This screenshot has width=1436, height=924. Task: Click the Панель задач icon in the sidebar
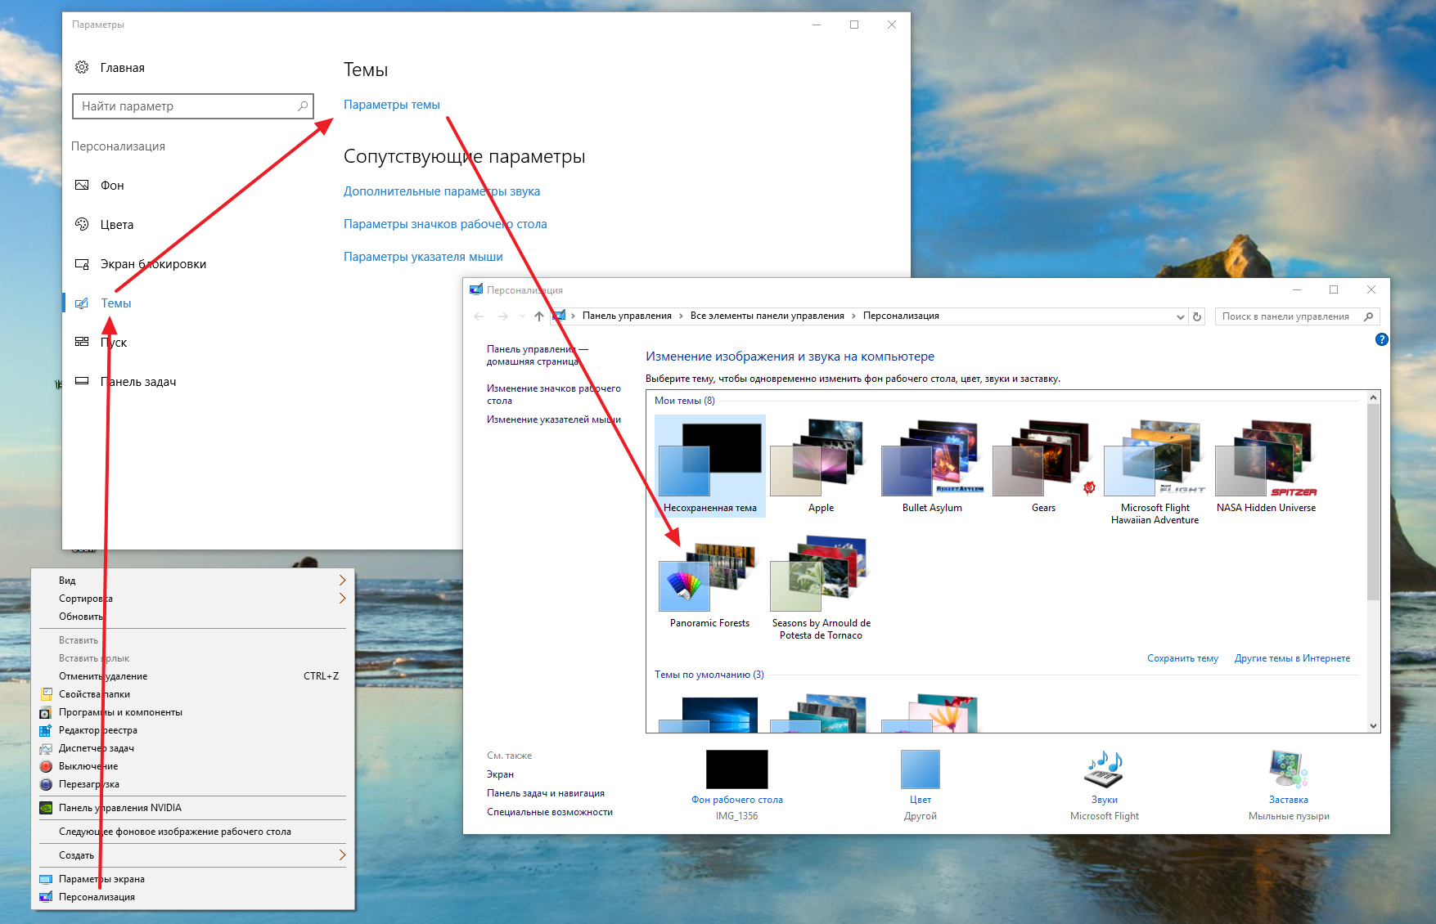[82, 381]
